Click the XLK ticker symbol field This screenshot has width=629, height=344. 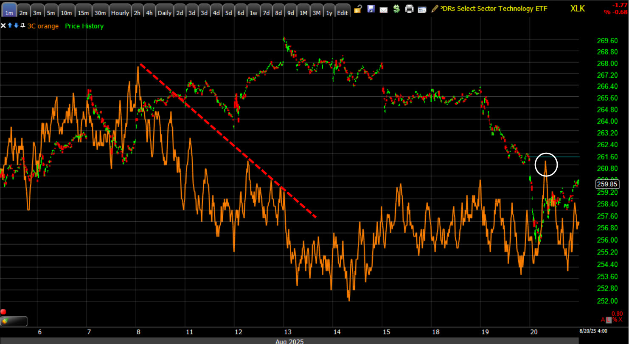[x=577, y=8]
